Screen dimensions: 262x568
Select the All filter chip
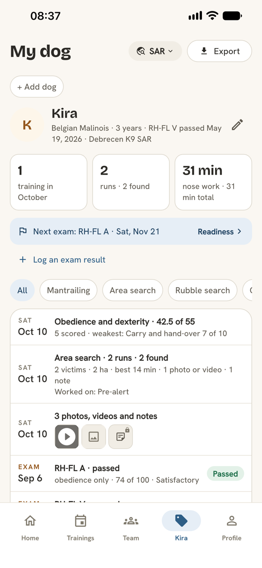click(22, 291)
